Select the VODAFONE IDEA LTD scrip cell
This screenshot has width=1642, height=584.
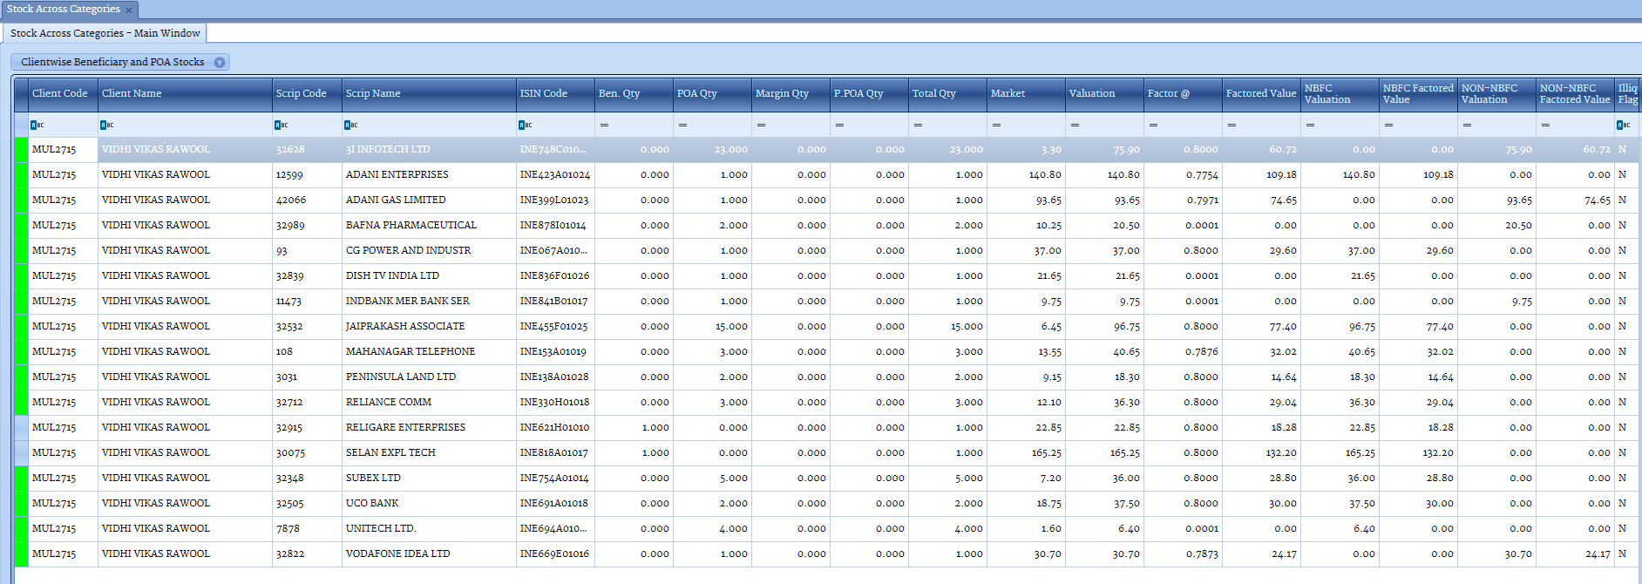397,553
